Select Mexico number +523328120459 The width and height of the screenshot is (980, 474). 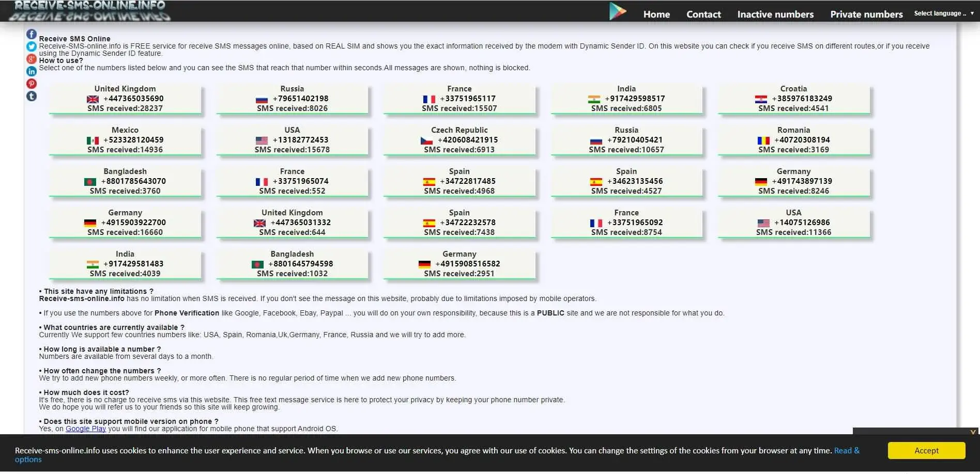(x=125, y=140)
